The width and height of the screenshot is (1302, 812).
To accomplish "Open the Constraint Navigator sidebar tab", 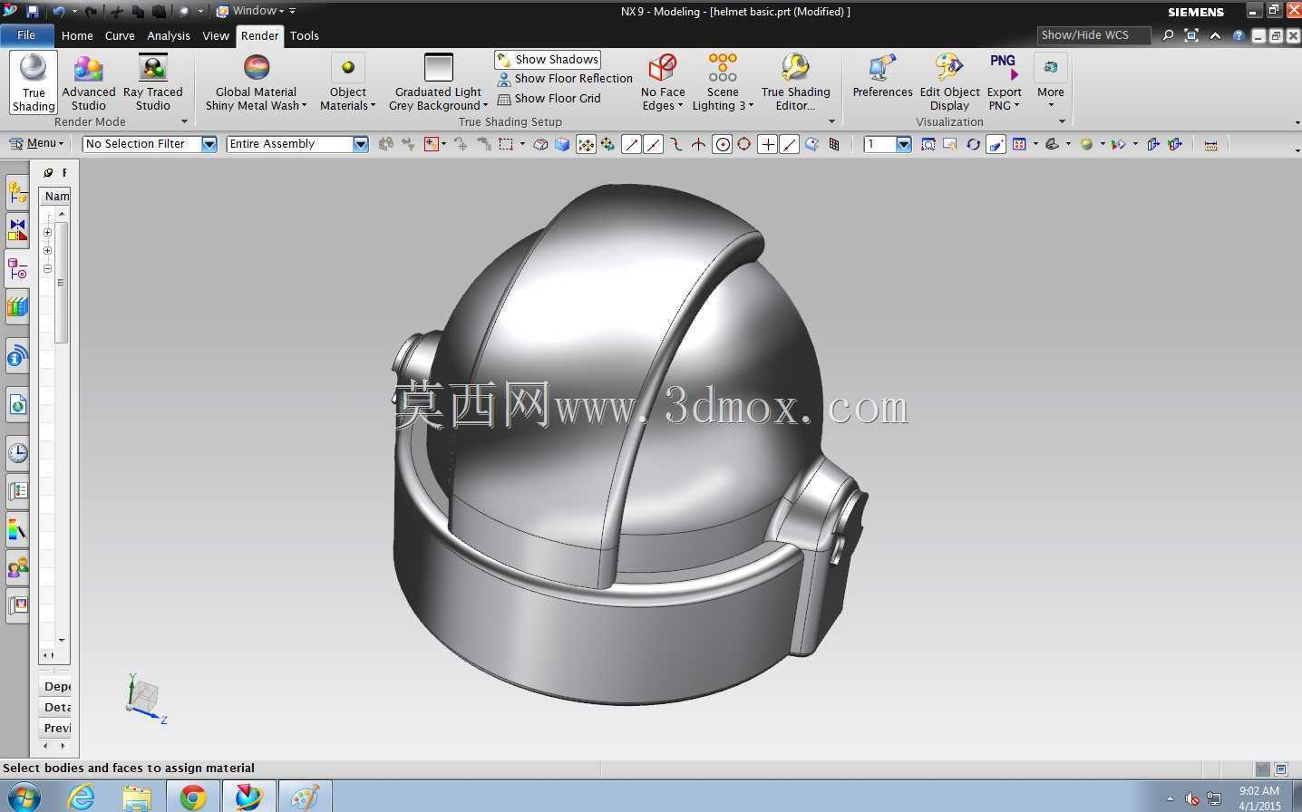I will click(x=17, y=230).
